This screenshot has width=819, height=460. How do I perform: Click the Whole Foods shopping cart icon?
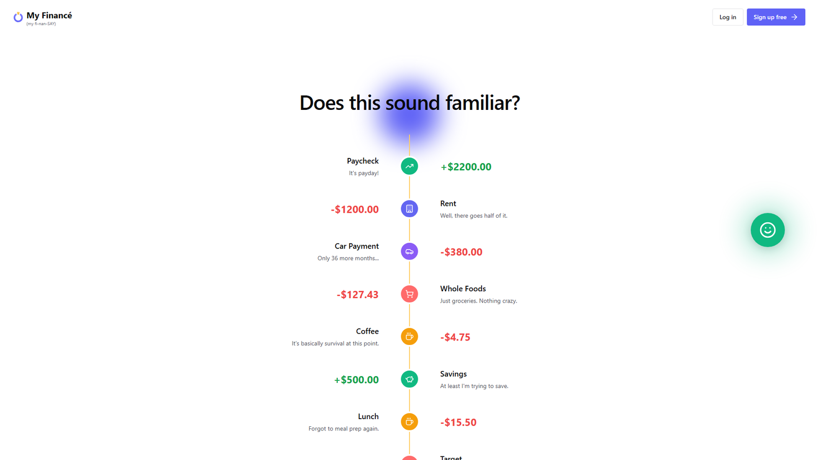[x=409, y=294]
